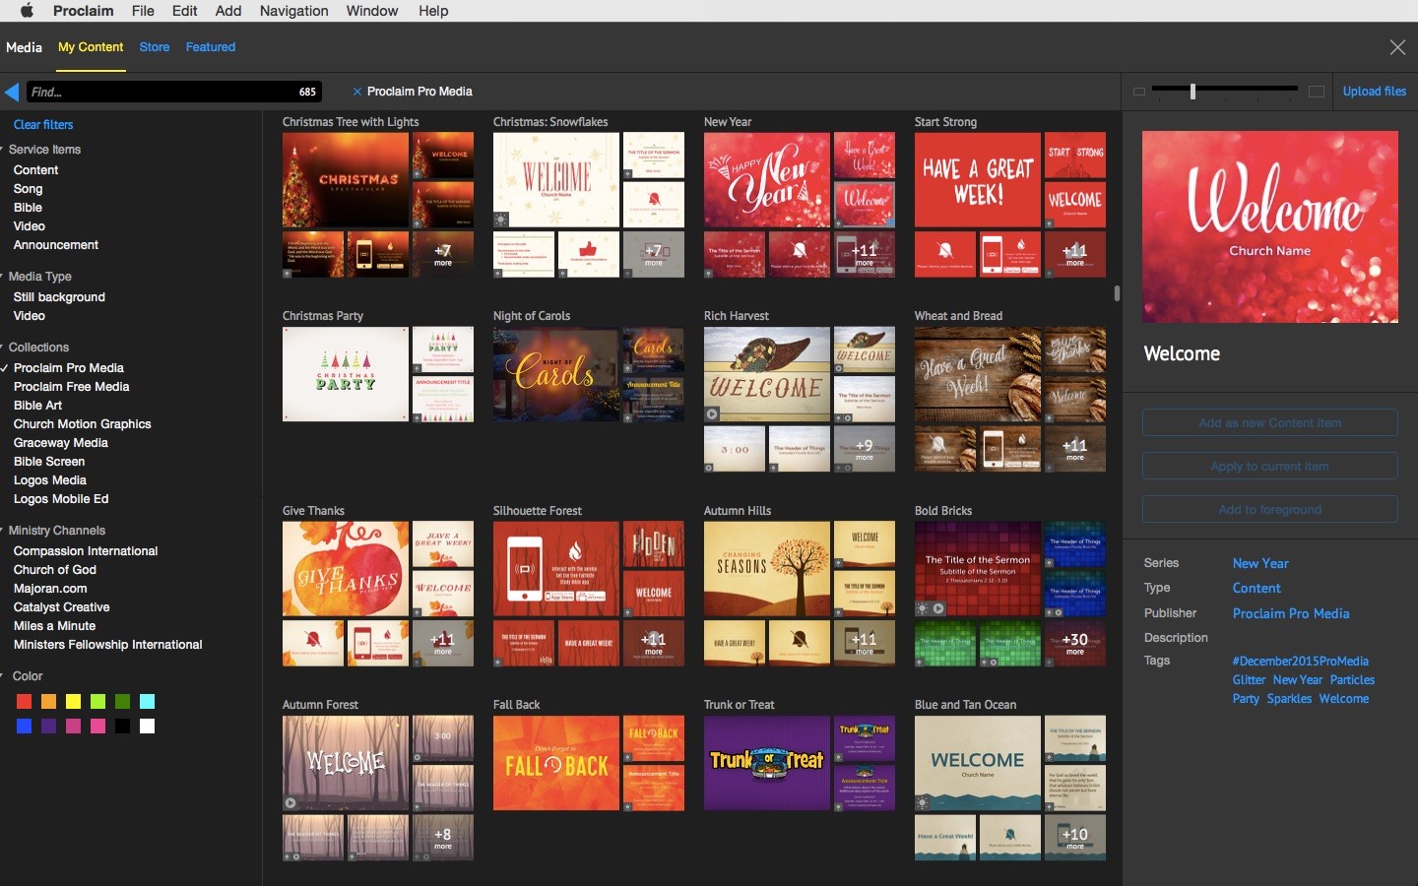The width and height of the screenshot is (1418, 886).
Task: Click the large thumbnail size icon
Action: (x=1316, y=92)
